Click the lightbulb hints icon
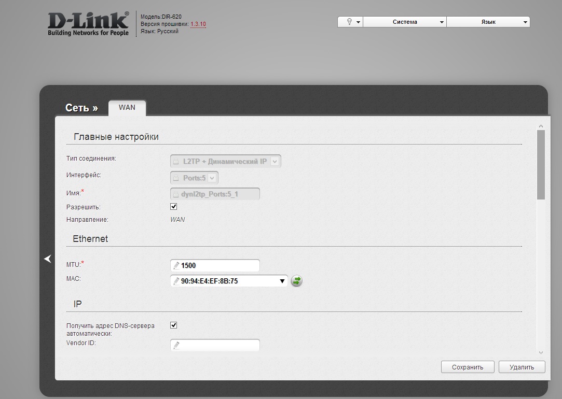 click(350, 22)
